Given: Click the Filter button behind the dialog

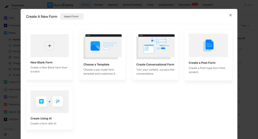Looking at the screenshot, I should coord(246,26).
